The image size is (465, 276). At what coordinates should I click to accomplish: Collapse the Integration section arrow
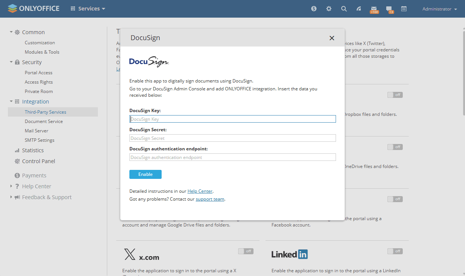[11, 101]
